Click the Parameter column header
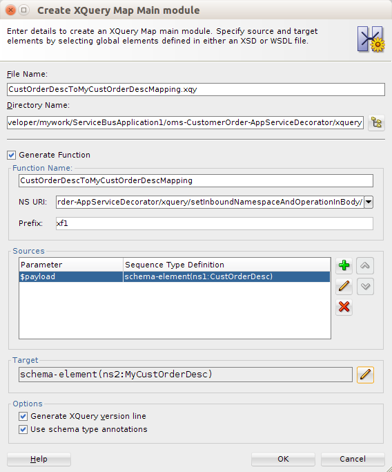392x472 pixels. point(71,265)
